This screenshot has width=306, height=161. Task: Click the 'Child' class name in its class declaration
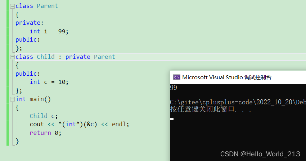click(46, 57)
